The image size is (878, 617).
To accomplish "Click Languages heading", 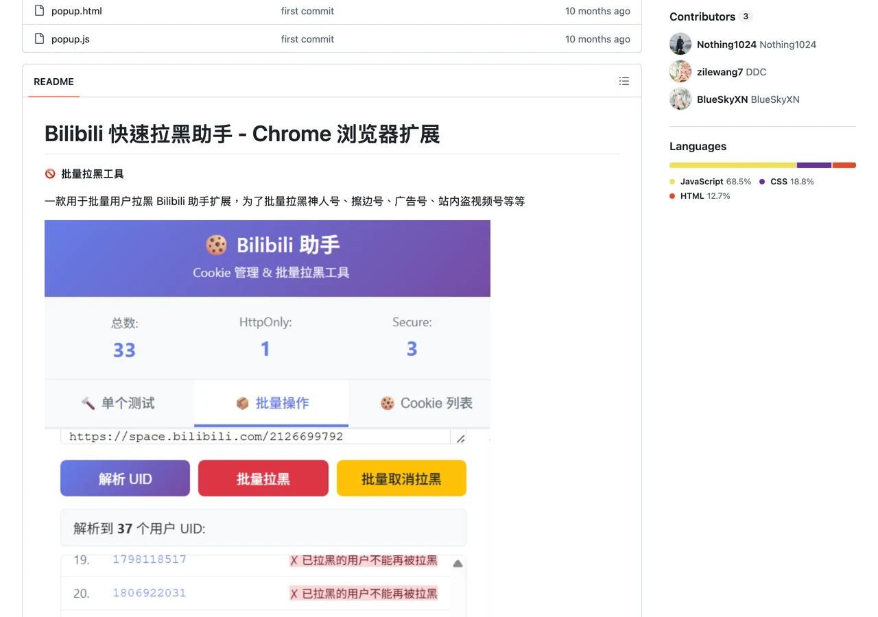I will [x=698, y=146].
